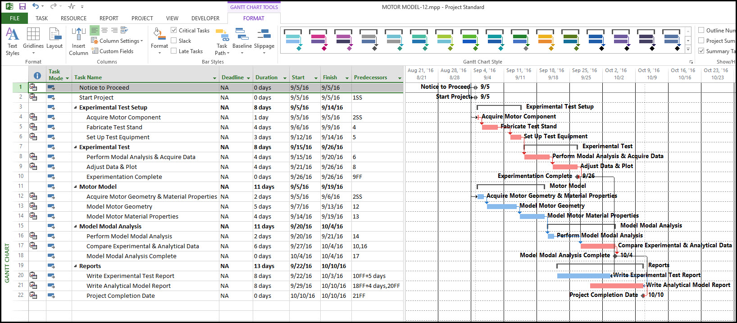Image resolution: width=737 pixels, height=323 pixels.
Task: Click the Task Mode column header
Action: 59,75
